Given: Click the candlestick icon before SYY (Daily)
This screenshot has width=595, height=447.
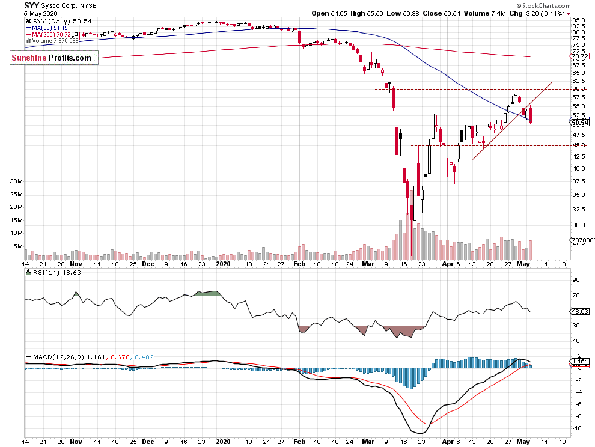Looking at the screenshot, I should [x=28, y=22].
